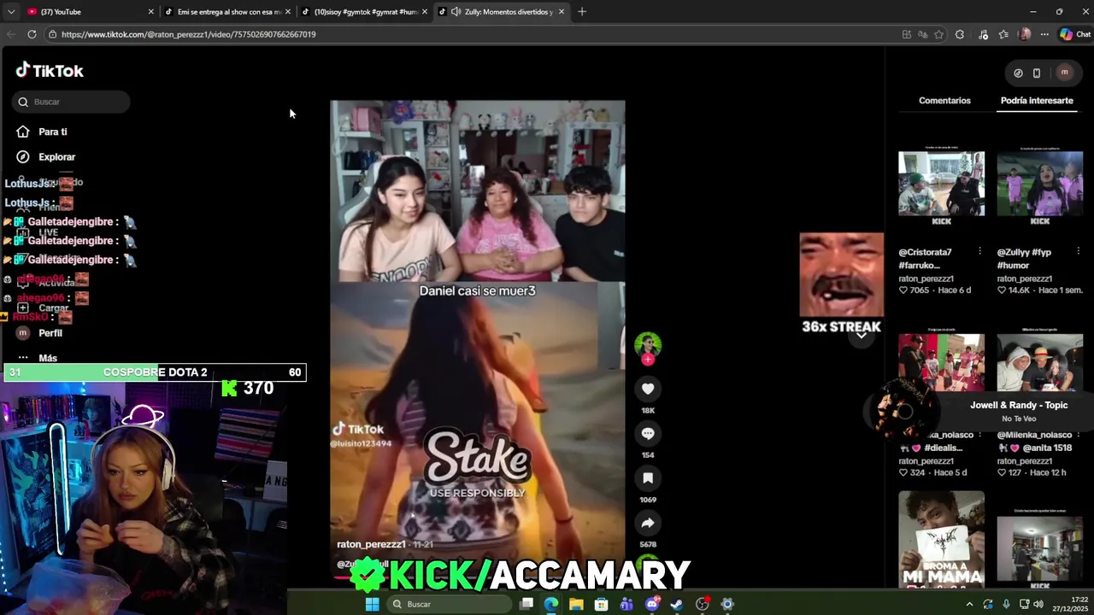Open Task View on the taskbar
This screenshot has height=615, width=1094.
(x=526, y=604)
